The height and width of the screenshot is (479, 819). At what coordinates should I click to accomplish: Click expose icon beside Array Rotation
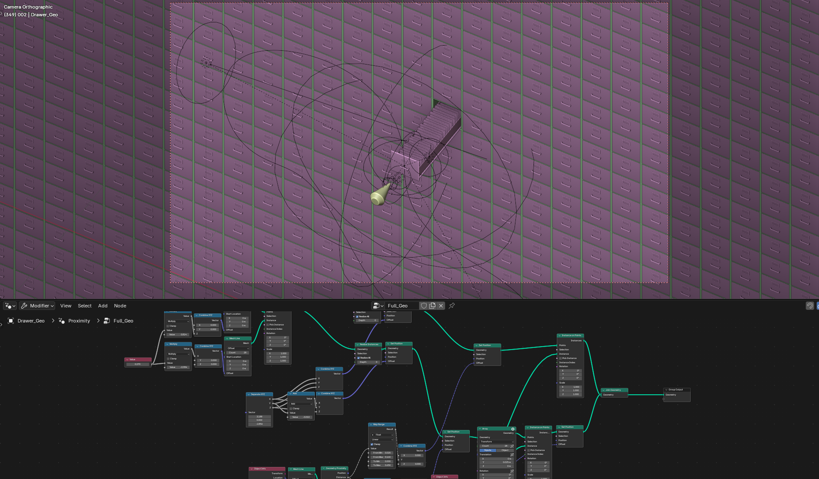coord(512,471)
